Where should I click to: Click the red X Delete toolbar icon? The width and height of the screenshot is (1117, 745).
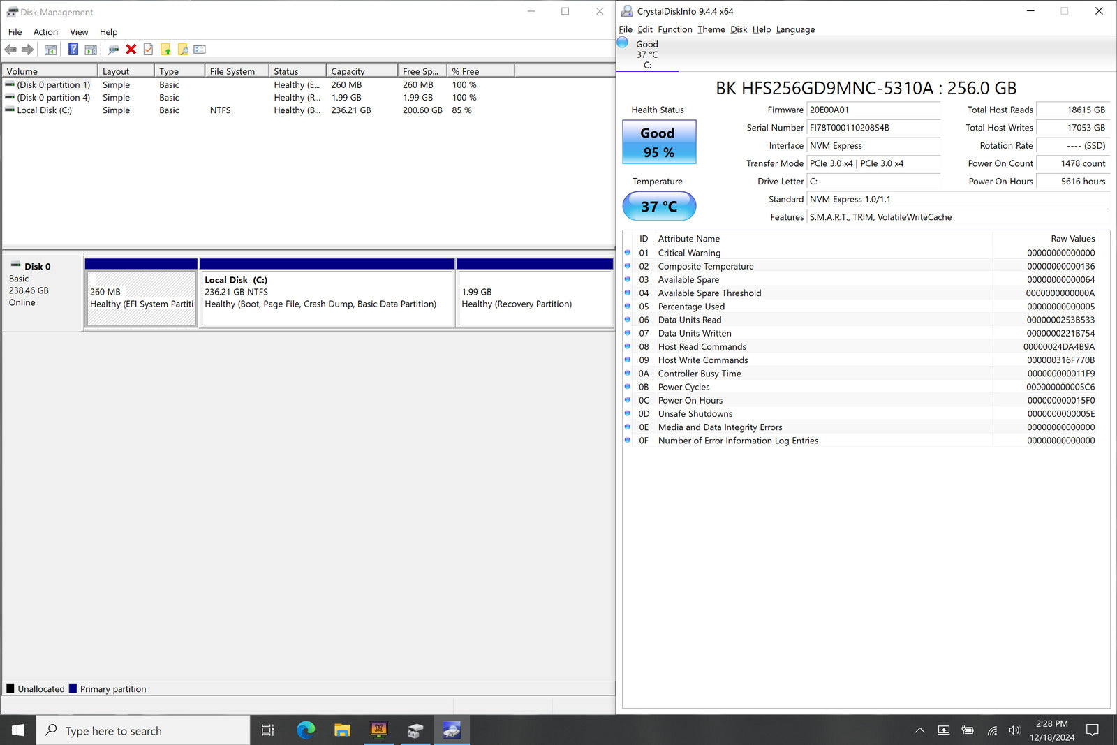131,50
